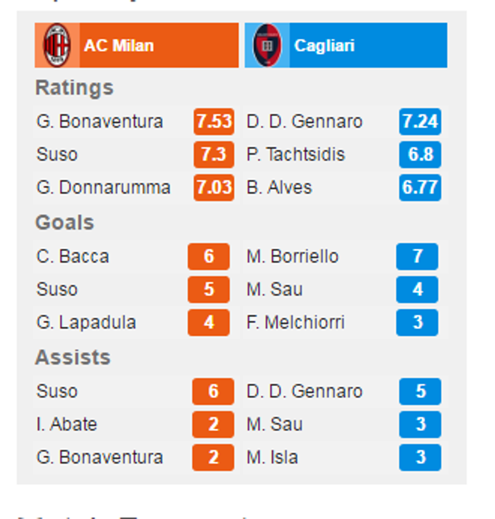
Task: Click I. Abate in the Assists list
Action: click(x=67, y=424)
